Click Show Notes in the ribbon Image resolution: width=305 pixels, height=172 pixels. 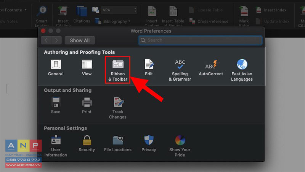click(x=9, y=21)
